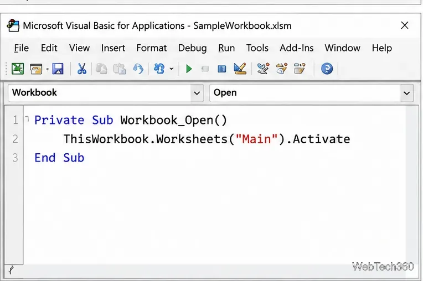This screenshot has height=281, width=423.
Task: Open the View menu
Action: pyautogui.click(x=79, y=48)
